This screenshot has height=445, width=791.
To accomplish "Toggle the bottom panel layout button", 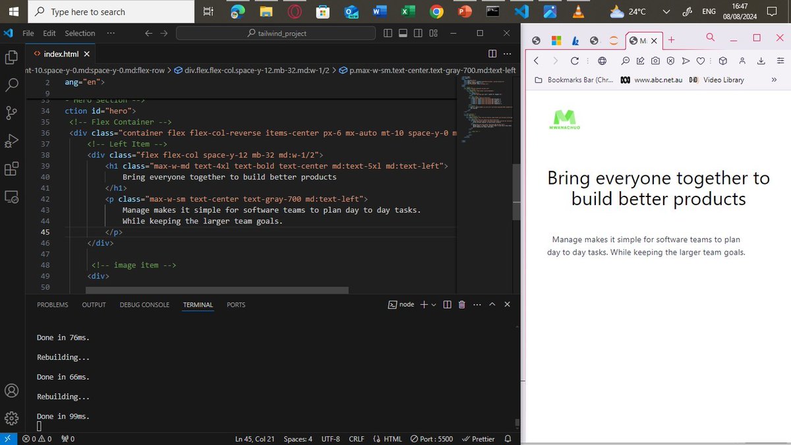I will pyautogui.click(x=403, y=33).
